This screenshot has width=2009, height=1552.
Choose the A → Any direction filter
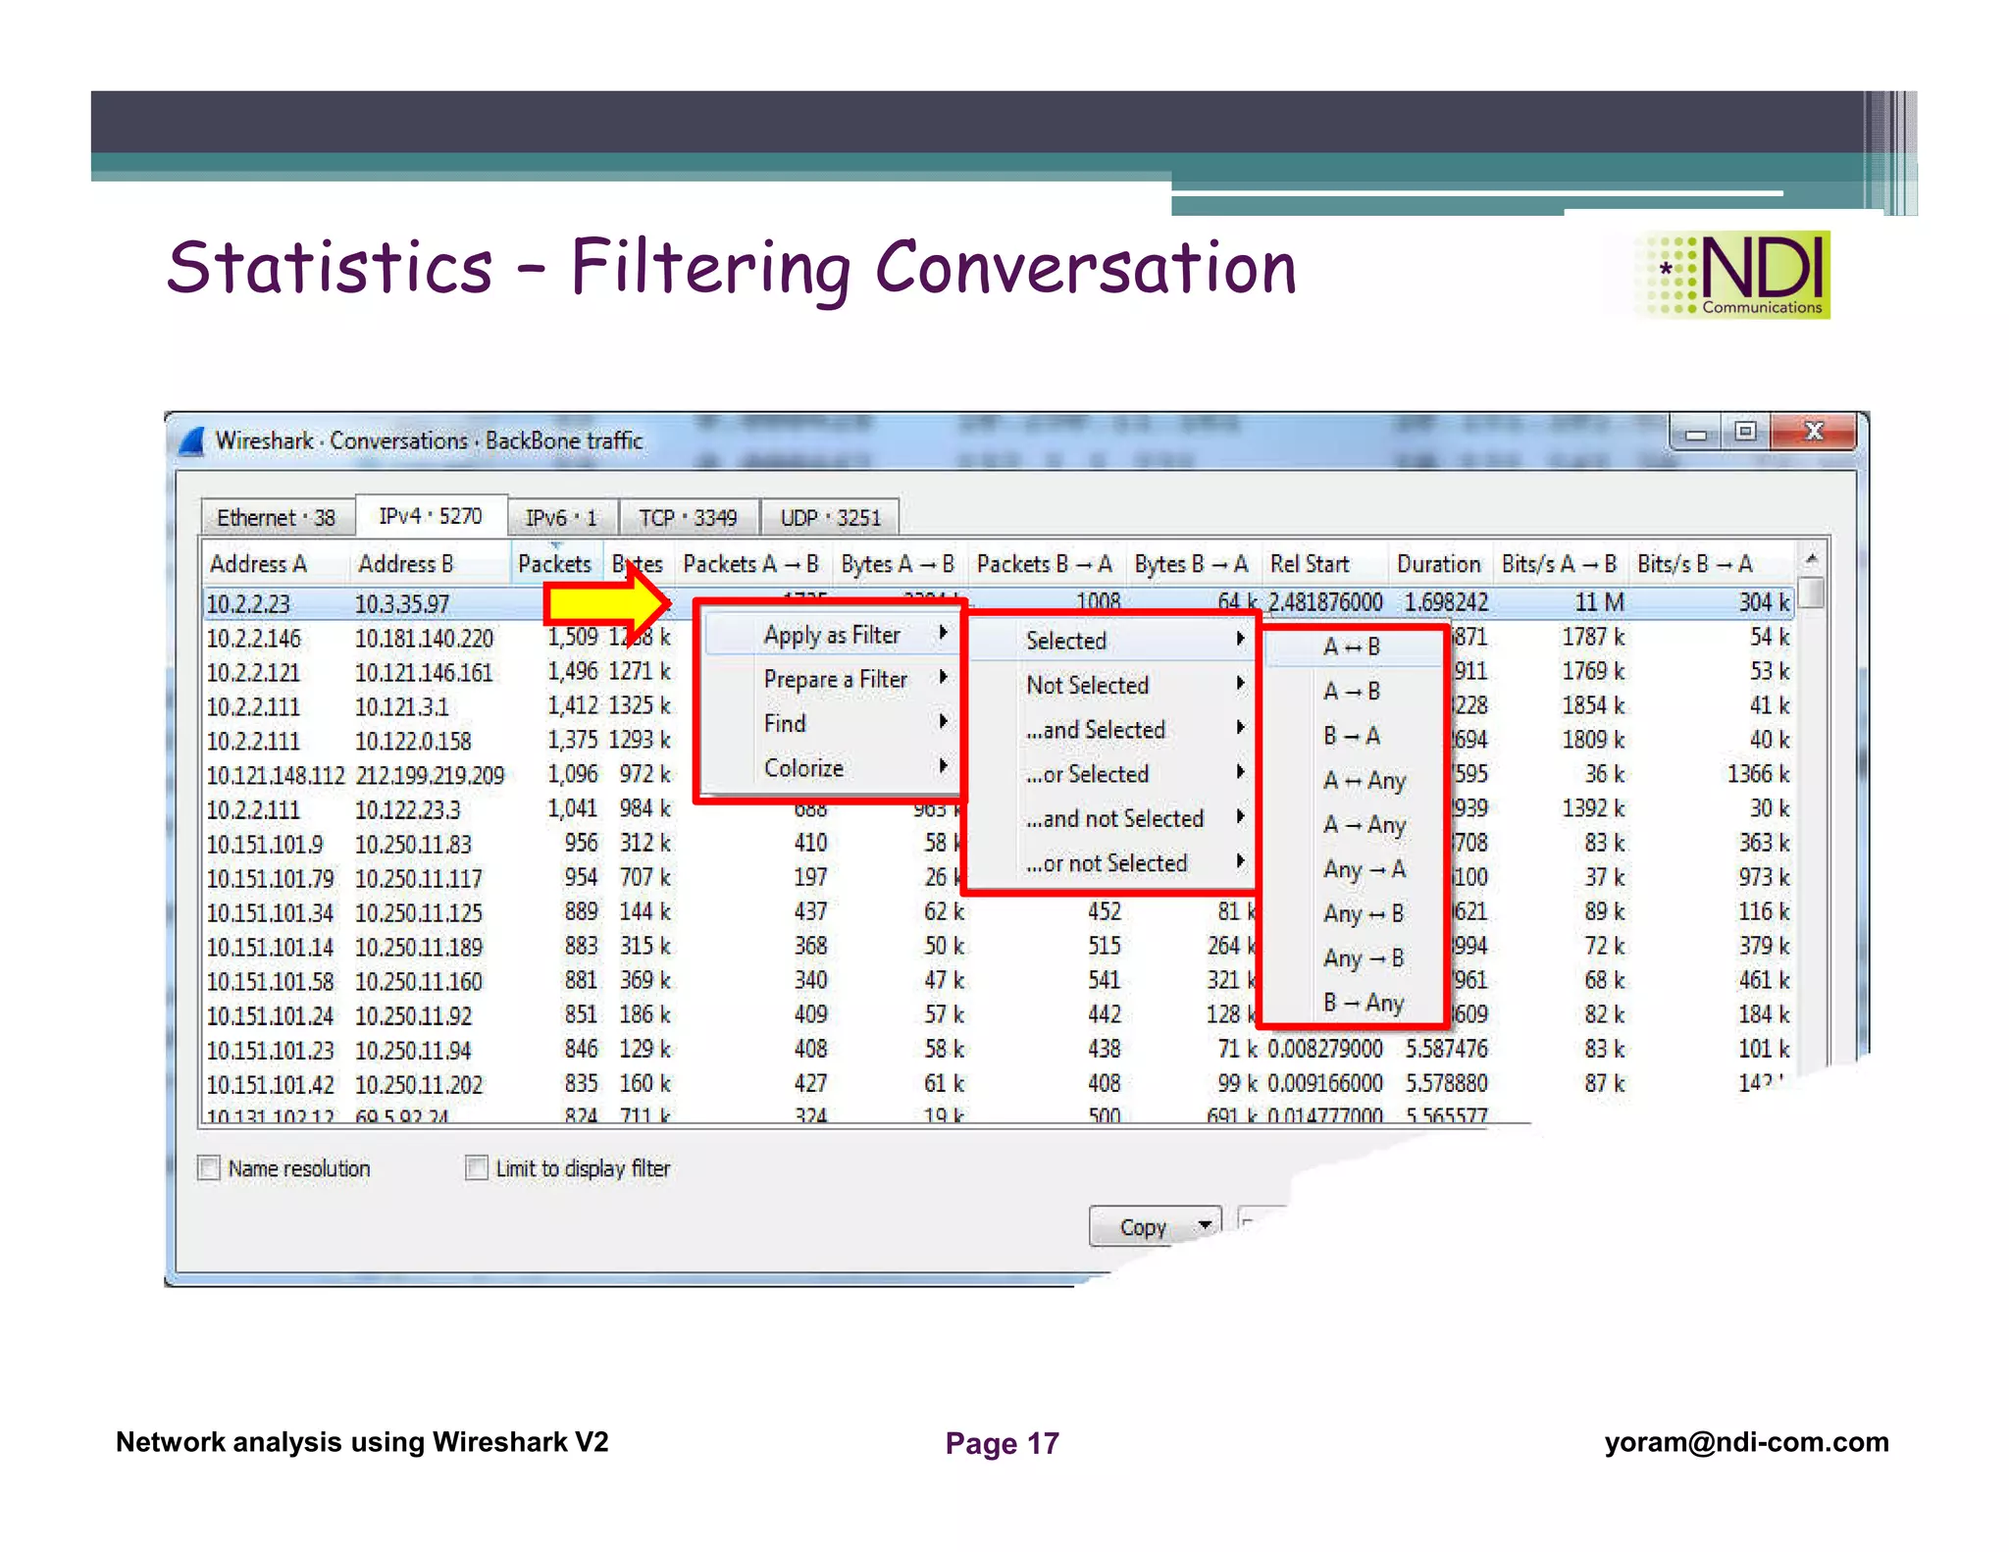(1353, 824)
